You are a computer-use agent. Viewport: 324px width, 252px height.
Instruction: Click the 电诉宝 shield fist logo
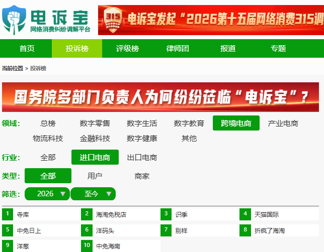pos(14,20)
